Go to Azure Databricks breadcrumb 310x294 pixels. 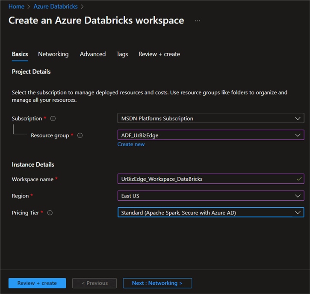[56, 6]
